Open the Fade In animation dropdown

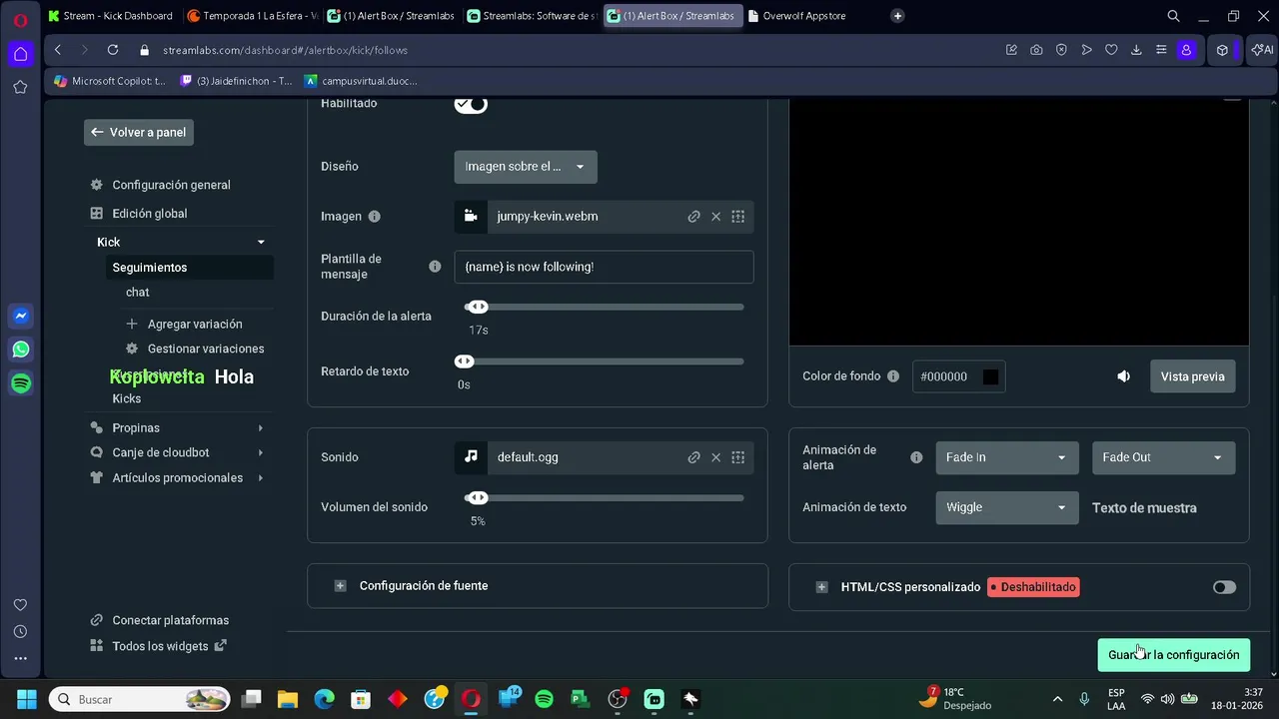tap(1007, 457)
